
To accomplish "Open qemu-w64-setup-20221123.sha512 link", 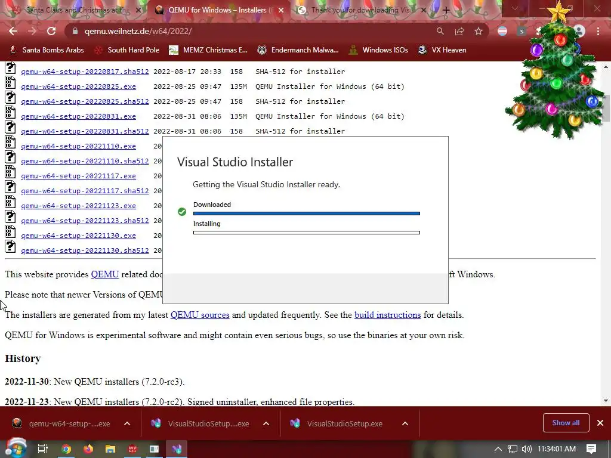I will coord(85,221).
